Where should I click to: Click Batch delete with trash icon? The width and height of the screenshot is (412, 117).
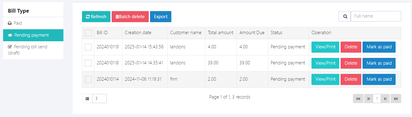130,17
